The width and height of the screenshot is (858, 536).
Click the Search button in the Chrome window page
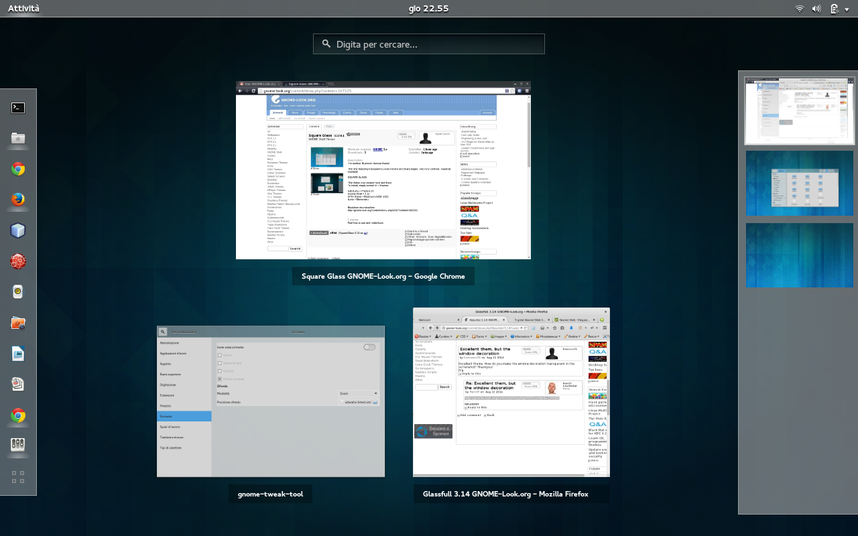pyautogui.click(x=295, y=249)
